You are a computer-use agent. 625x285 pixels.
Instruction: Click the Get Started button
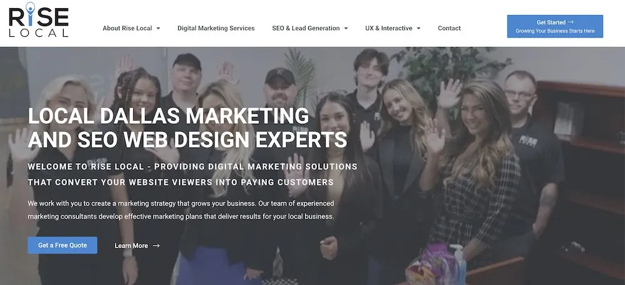coord(555,26)
